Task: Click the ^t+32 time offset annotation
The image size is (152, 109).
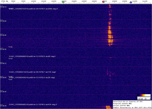Action: [x=10, y=47]
